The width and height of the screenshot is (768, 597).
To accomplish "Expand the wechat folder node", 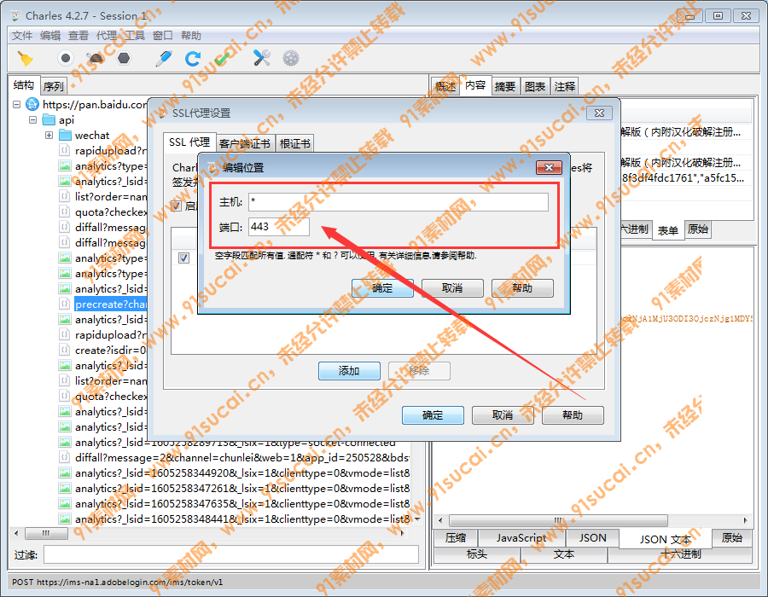I will click(49, 135).
